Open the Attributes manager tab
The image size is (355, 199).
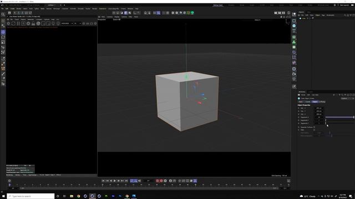point(302,92)
